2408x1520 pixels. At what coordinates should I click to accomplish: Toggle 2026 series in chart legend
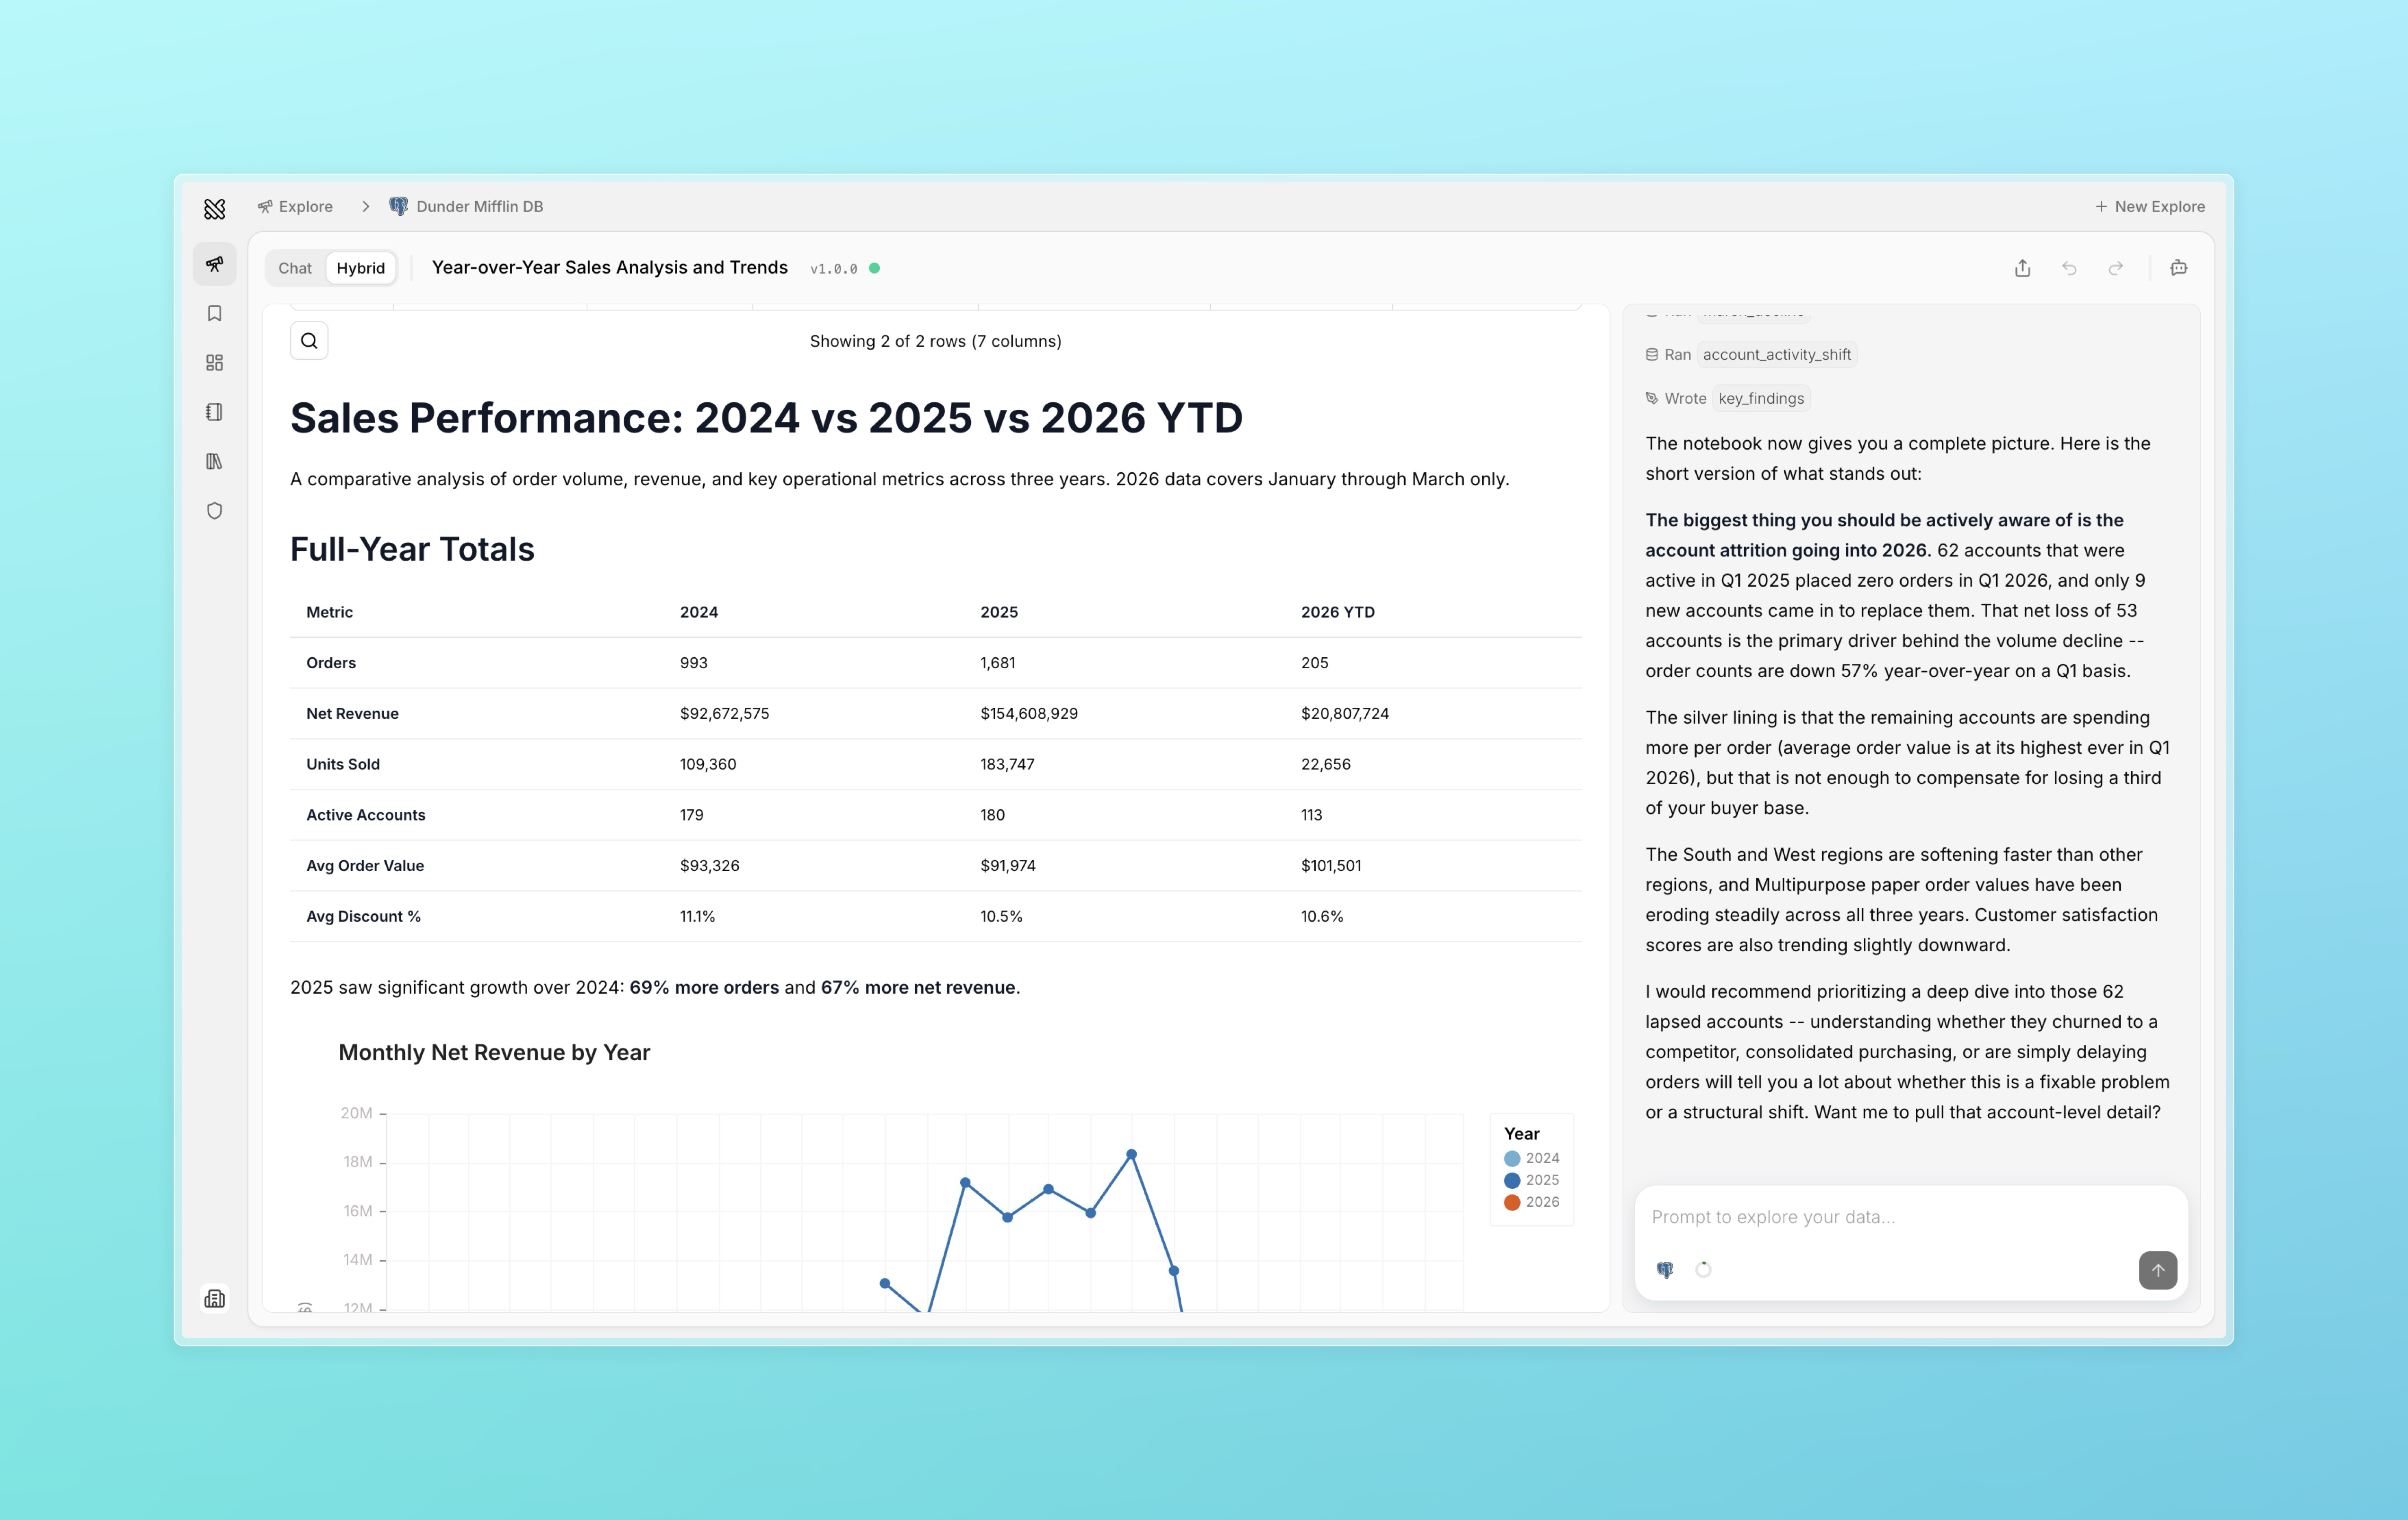(1532, 1202)
